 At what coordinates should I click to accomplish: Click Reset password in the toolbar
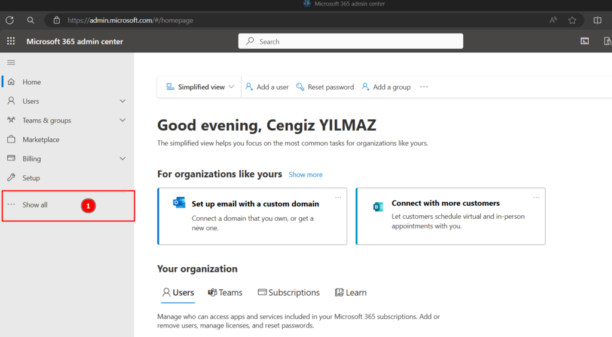(x=325, y=87)
